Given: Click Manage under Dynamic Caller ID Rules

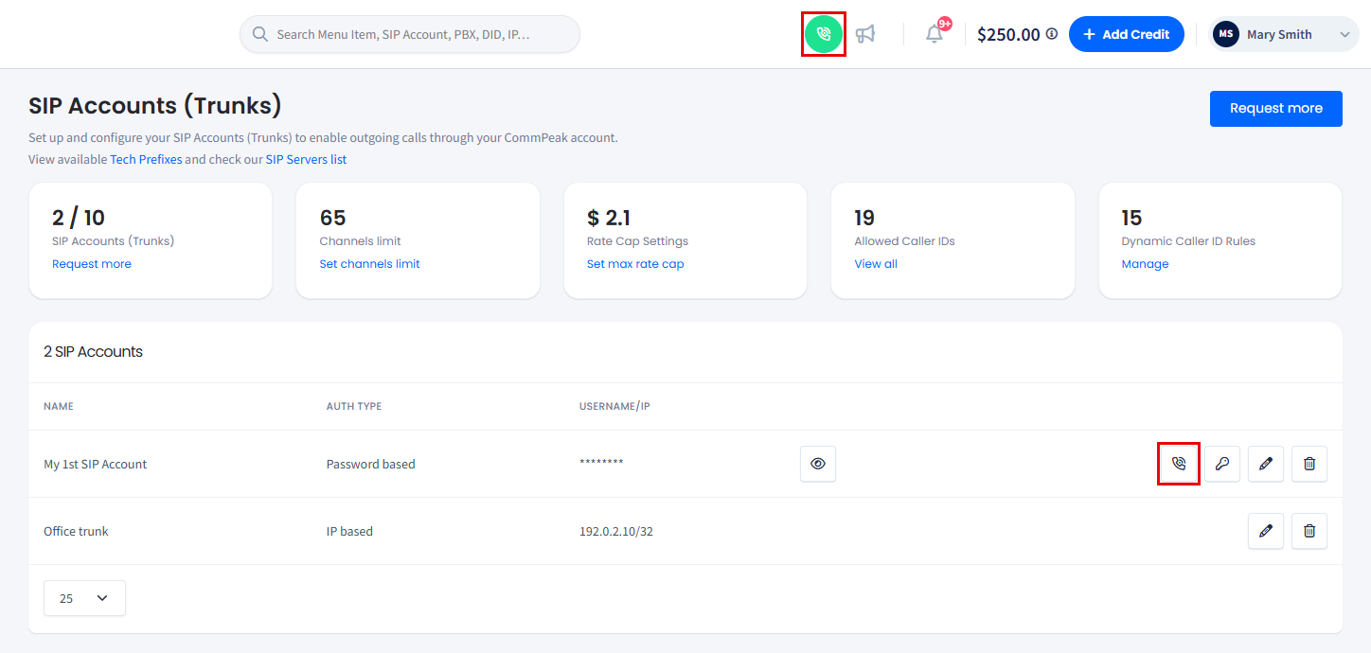Looking at the screenshot, I should click(x=1145, y=264).
